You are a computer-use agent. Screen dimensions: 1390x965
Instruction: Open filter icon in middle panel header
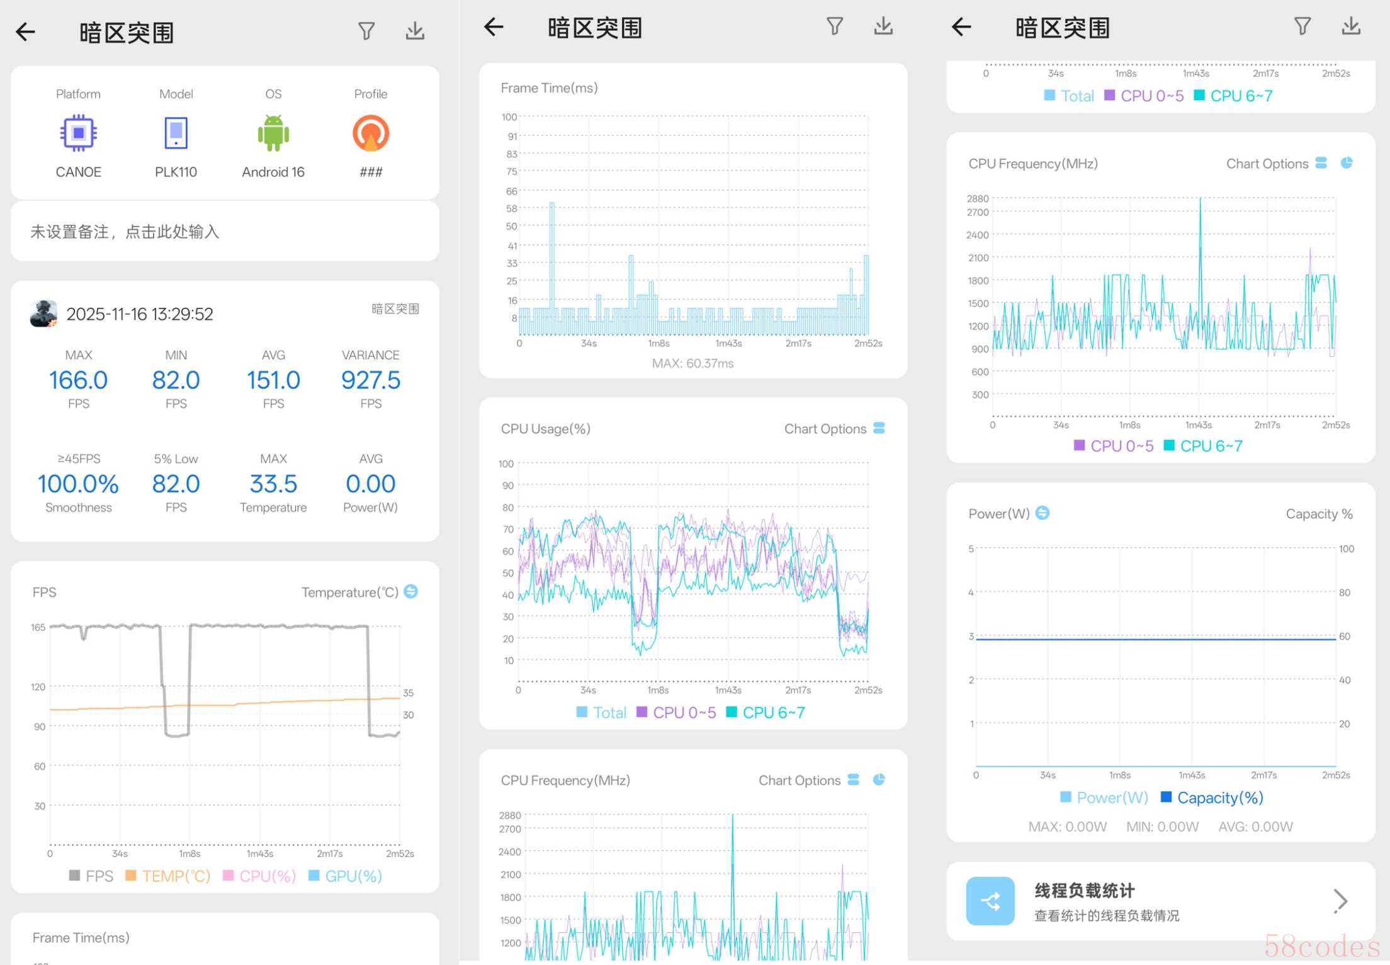click(x=835, y=26)
